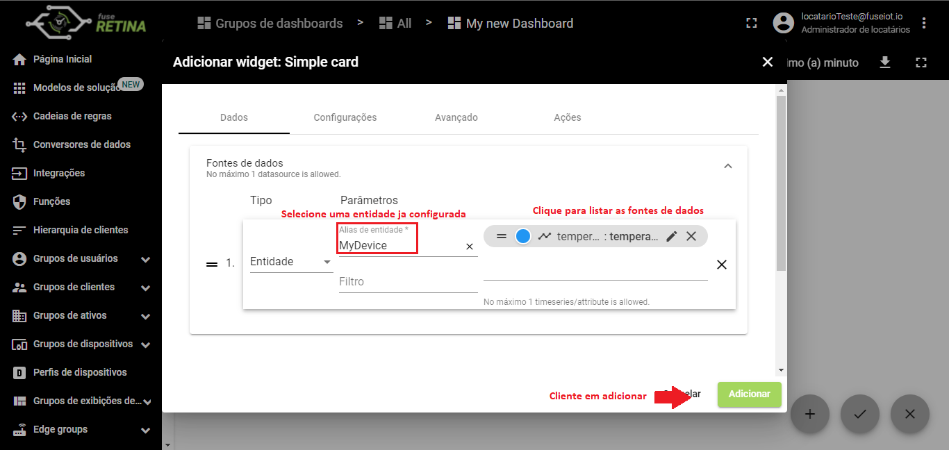This screenshot has height=450, width=949.
Task: Click sidebar scroll down arrow
Action: tap(167, 444)
